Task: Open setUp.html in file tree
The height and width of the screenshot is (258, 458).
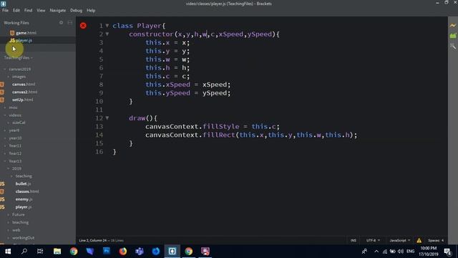Action: click(22, 100)
